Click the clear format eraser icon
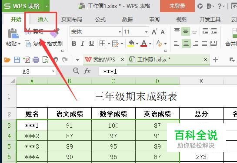Image resolution: width=237 pixels, height=163 pixels. (x=159, y=43)
